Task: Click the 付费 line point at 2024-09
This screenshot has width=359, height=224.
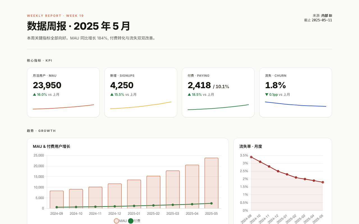Action: (x=57, y=207)
